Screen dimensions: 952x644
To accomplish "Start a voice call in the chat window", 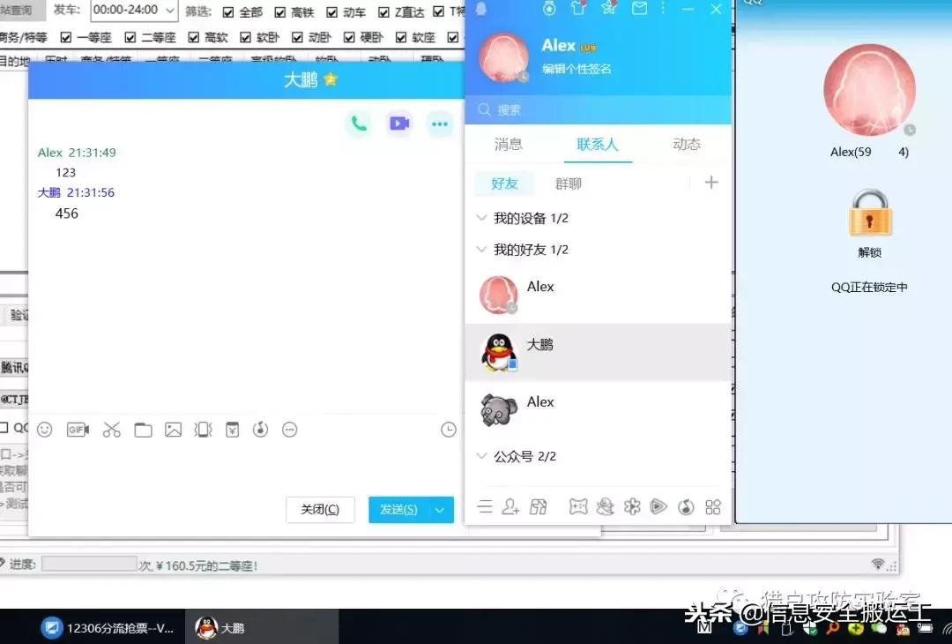I will coord(358,124).
